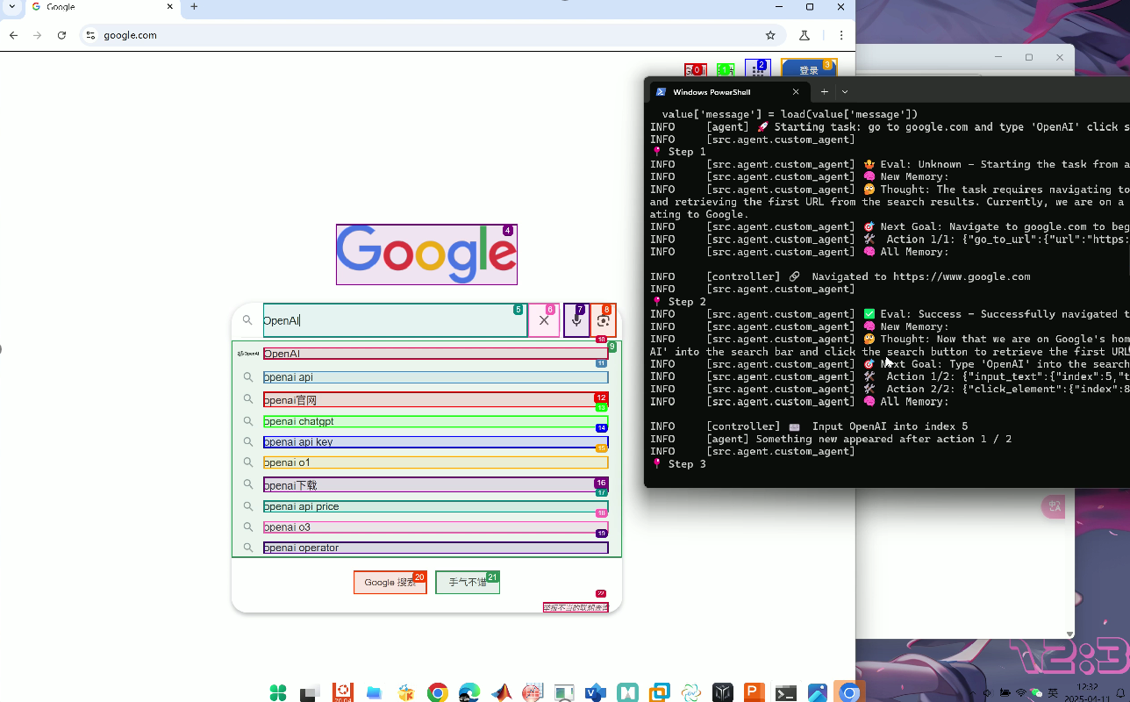
Task: Launch the orange P app on taskbar
Action: click(x=754, y=693)
